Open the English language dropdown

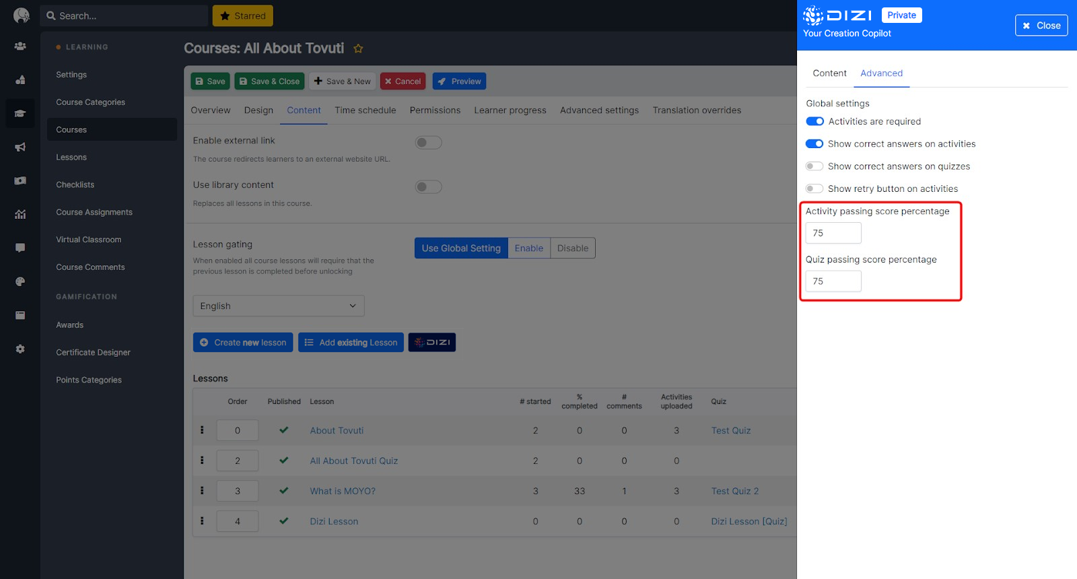point(279,306)
